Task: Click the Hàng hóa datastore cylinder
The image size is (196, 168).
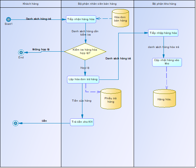Action: [x=165, y=98]
